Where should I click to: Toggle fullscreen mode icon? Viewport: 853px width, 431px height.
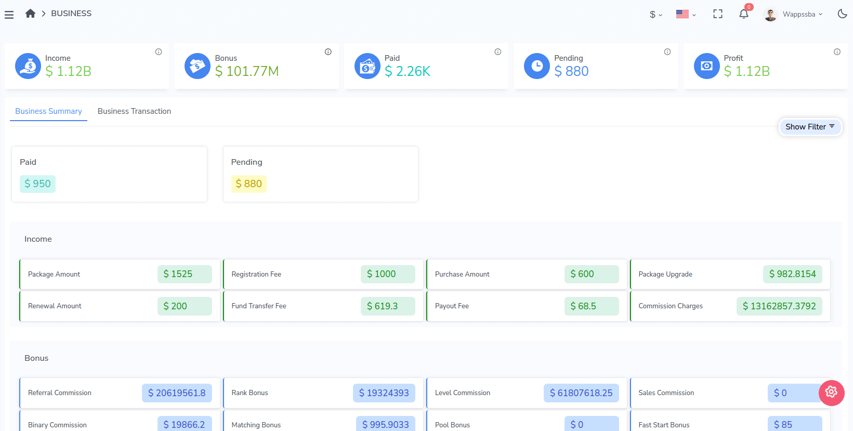click(718, 14)
